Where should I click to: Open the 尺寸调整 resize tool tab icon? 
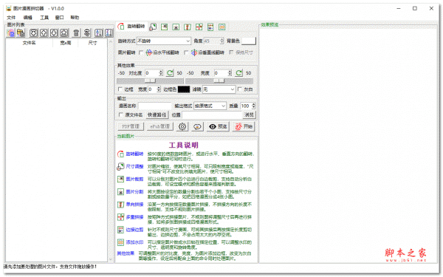[x=153, y=27]
